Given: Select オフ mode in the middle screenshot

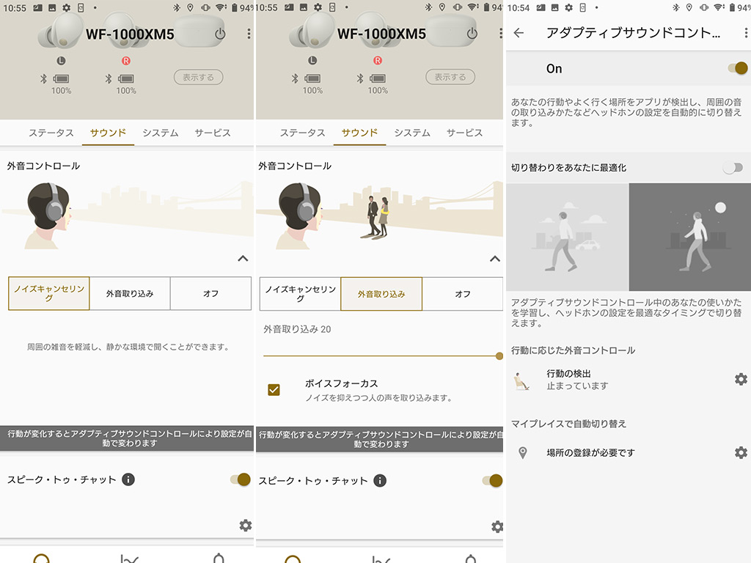Looking at the screenshot, I should click(463, 294).
